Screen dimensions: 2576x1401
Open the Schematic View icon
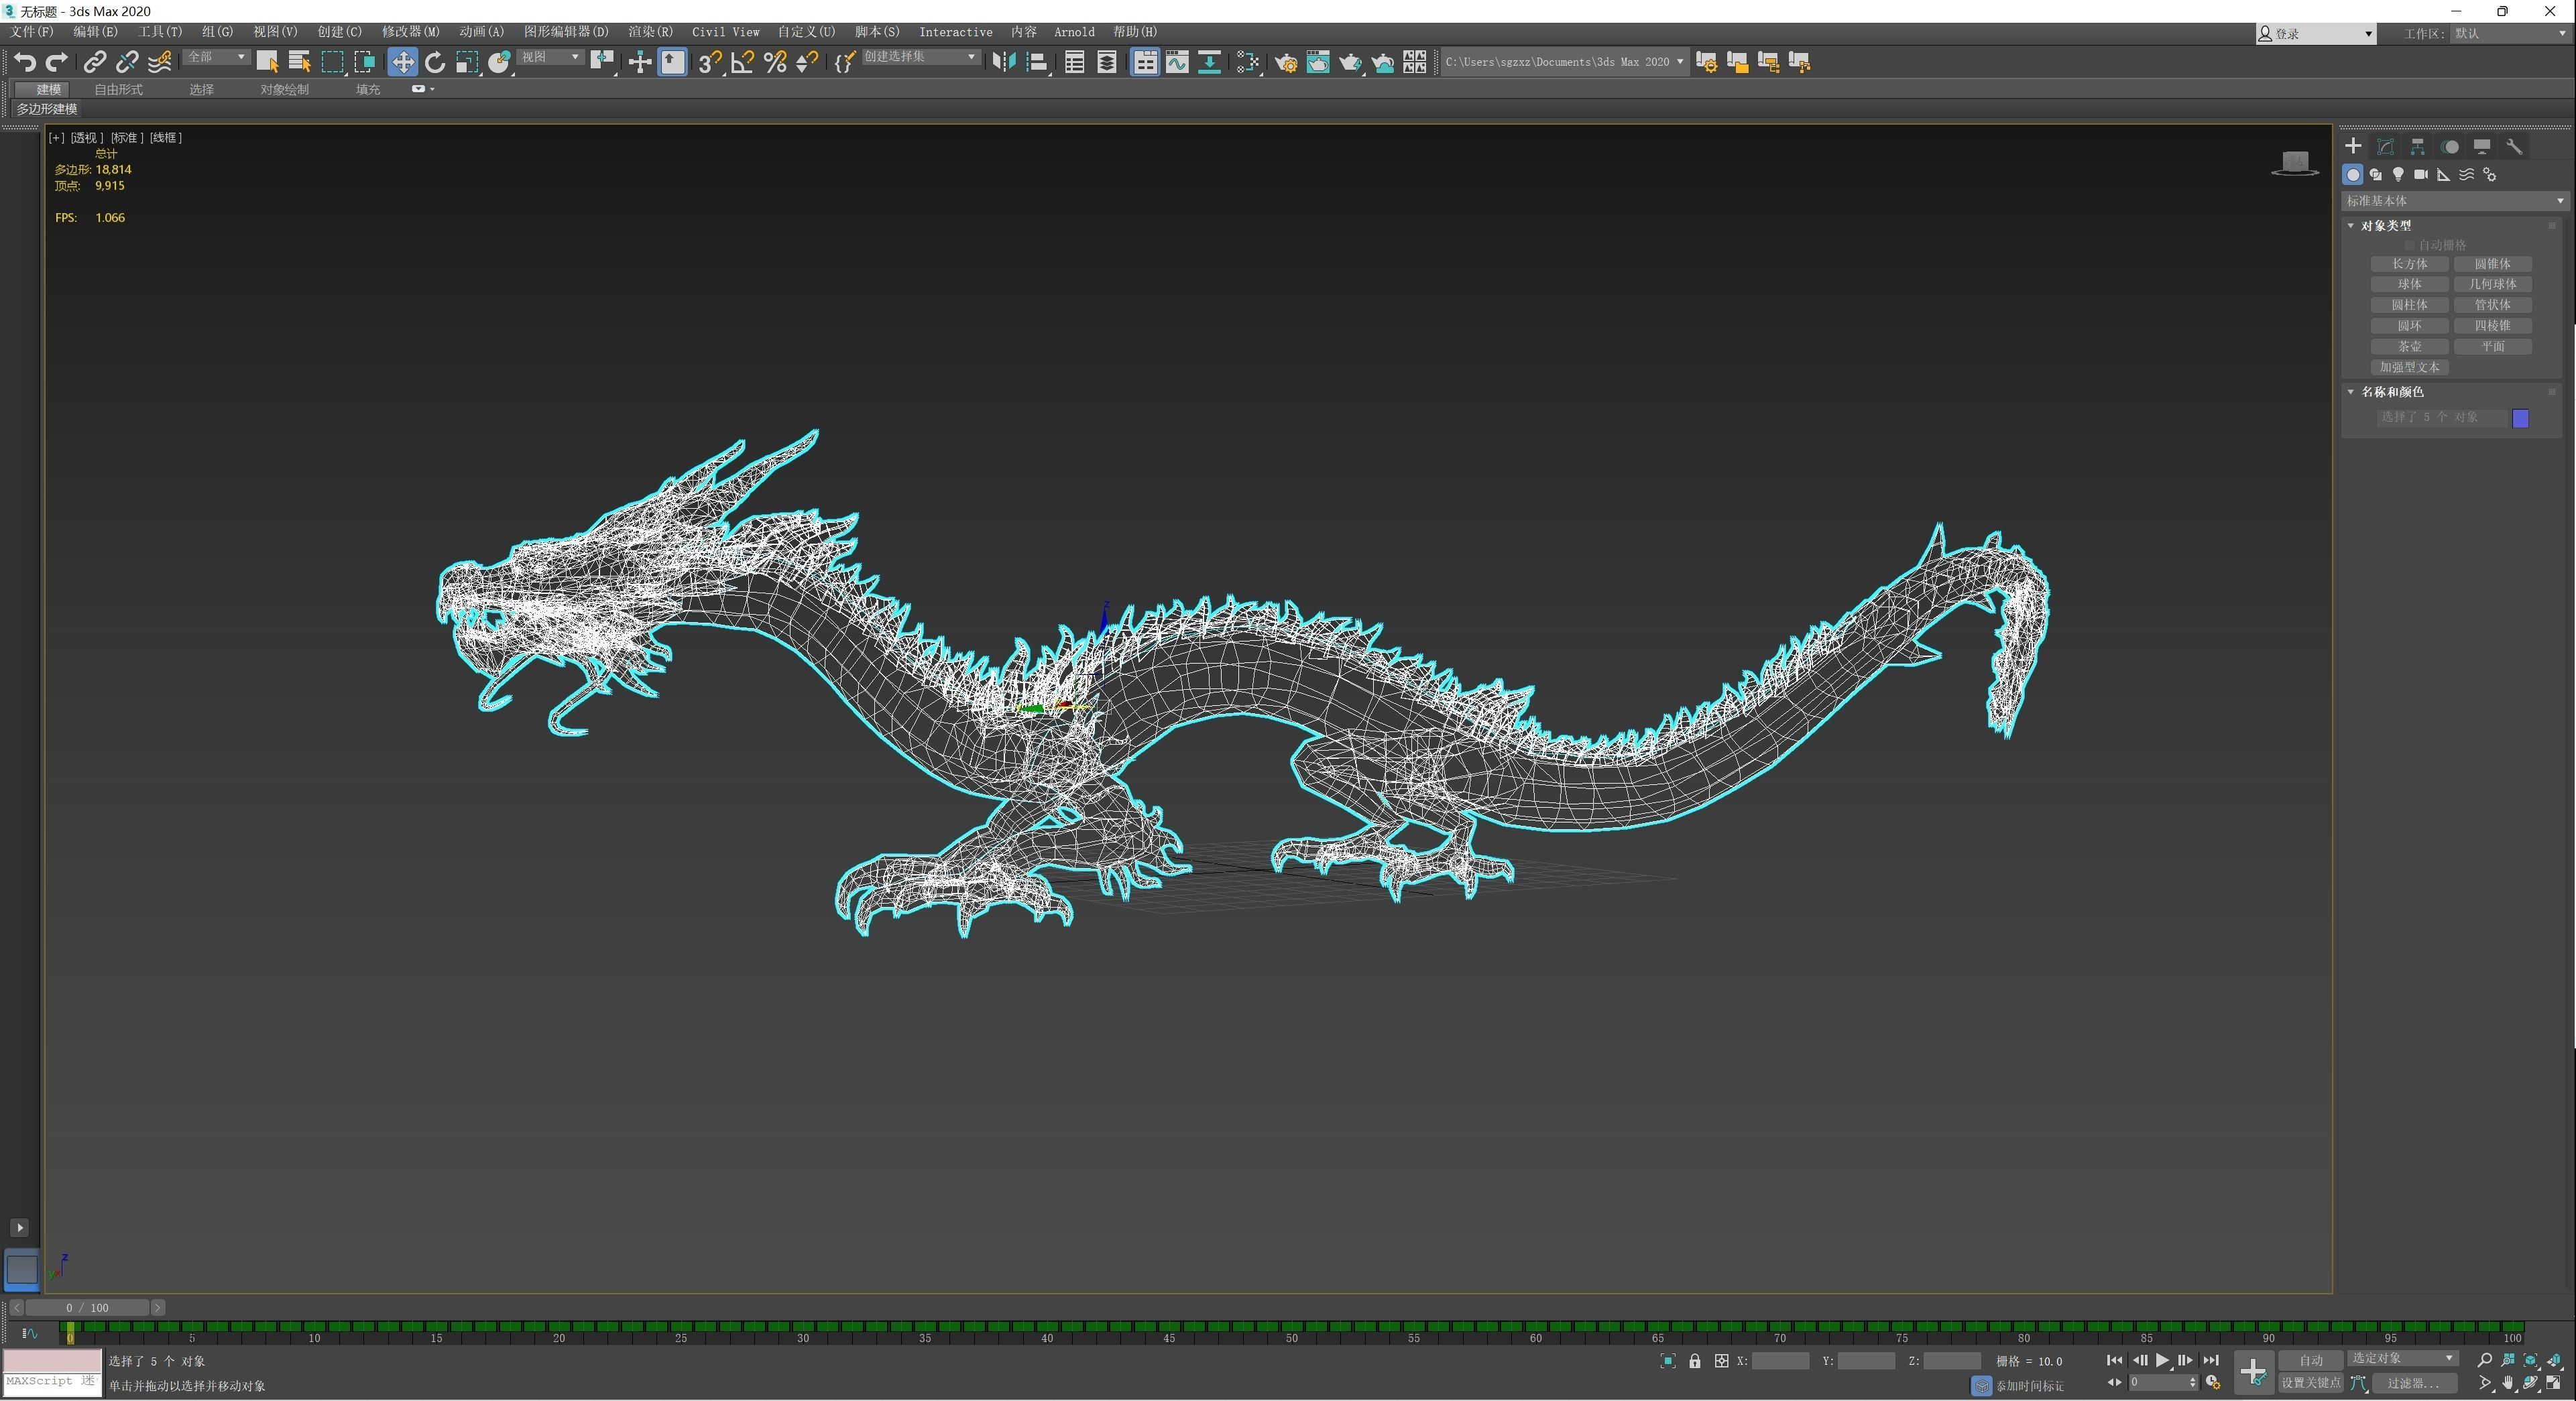point(1209,62)
